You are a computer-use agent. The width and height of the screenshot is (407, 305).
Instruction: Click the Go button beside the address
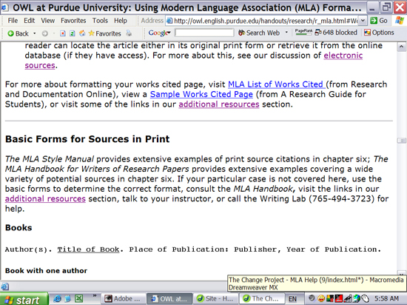(x=379, y=21)
